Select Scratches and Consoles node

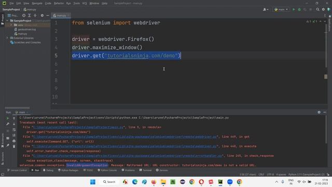click(25, 43)
